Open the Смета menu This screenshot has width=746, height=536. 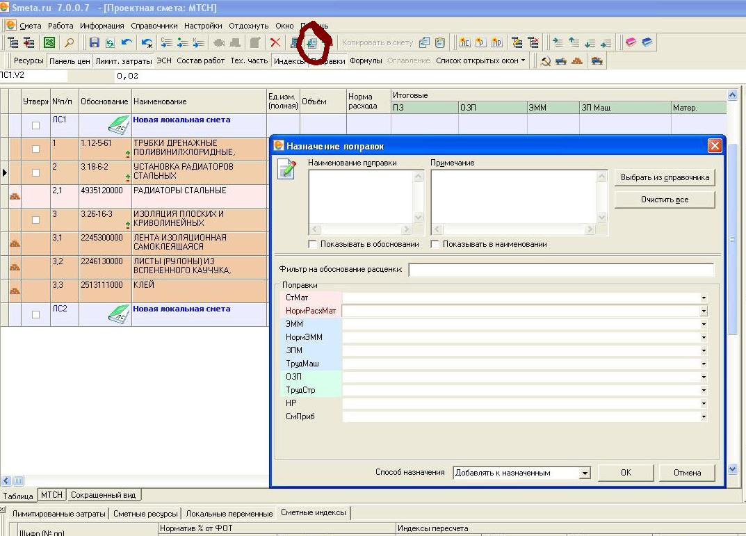(x=31, y=26)
